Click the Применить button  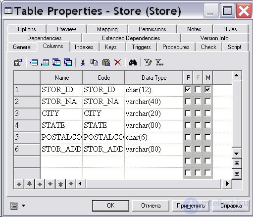click(191, 206)
